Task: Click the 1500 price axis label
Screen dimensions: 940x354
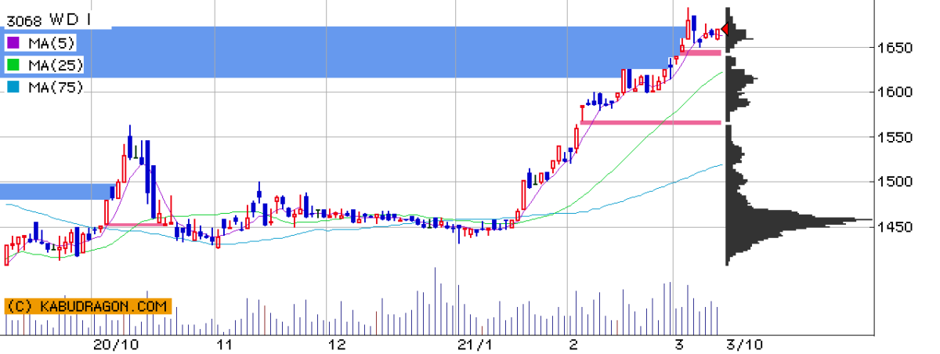Action: 897,182
